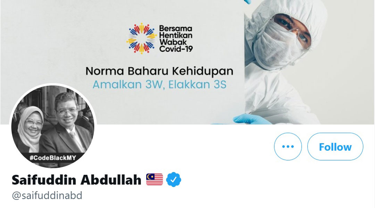Follow Saifuddin Abdullah's account

(x=335, y=146)
